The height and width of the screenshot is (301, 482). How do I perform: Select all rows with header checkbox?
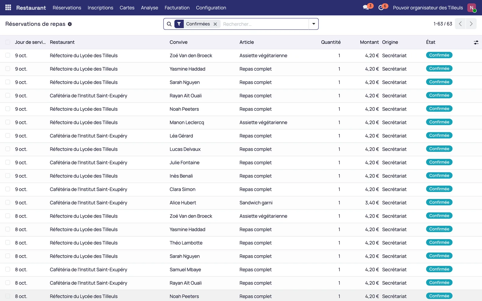8,42
